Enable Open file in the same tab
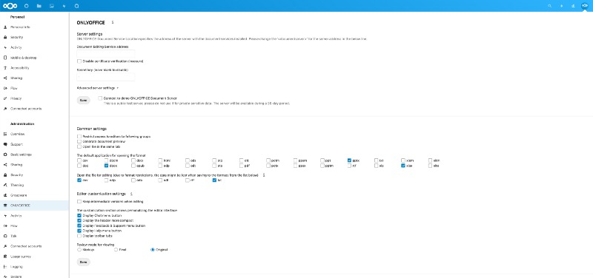This screenshot has height=278, width=593. coord(79,146)
